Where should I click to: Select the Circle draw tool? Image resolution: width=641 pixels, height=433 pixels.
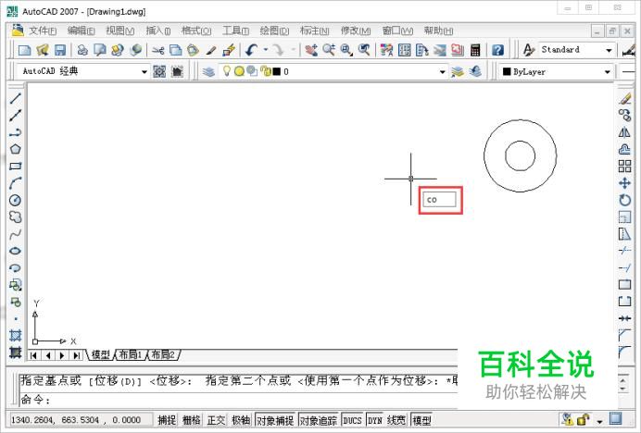[x=15, y=200]
